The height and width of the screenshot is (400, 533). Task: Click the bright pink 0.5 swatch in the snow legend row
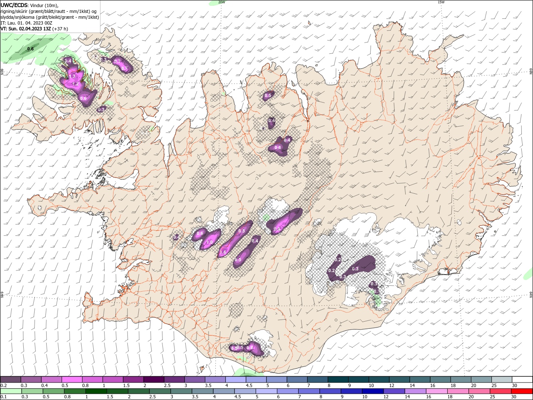coord(72,380)
